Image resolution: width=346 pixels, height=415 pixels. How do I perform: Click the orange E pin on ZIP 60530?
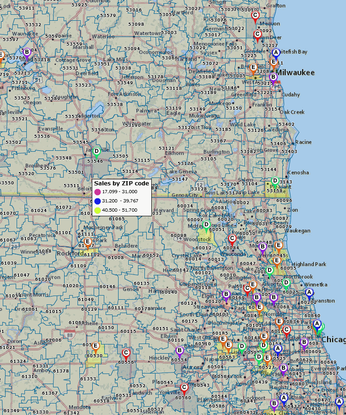96,346
